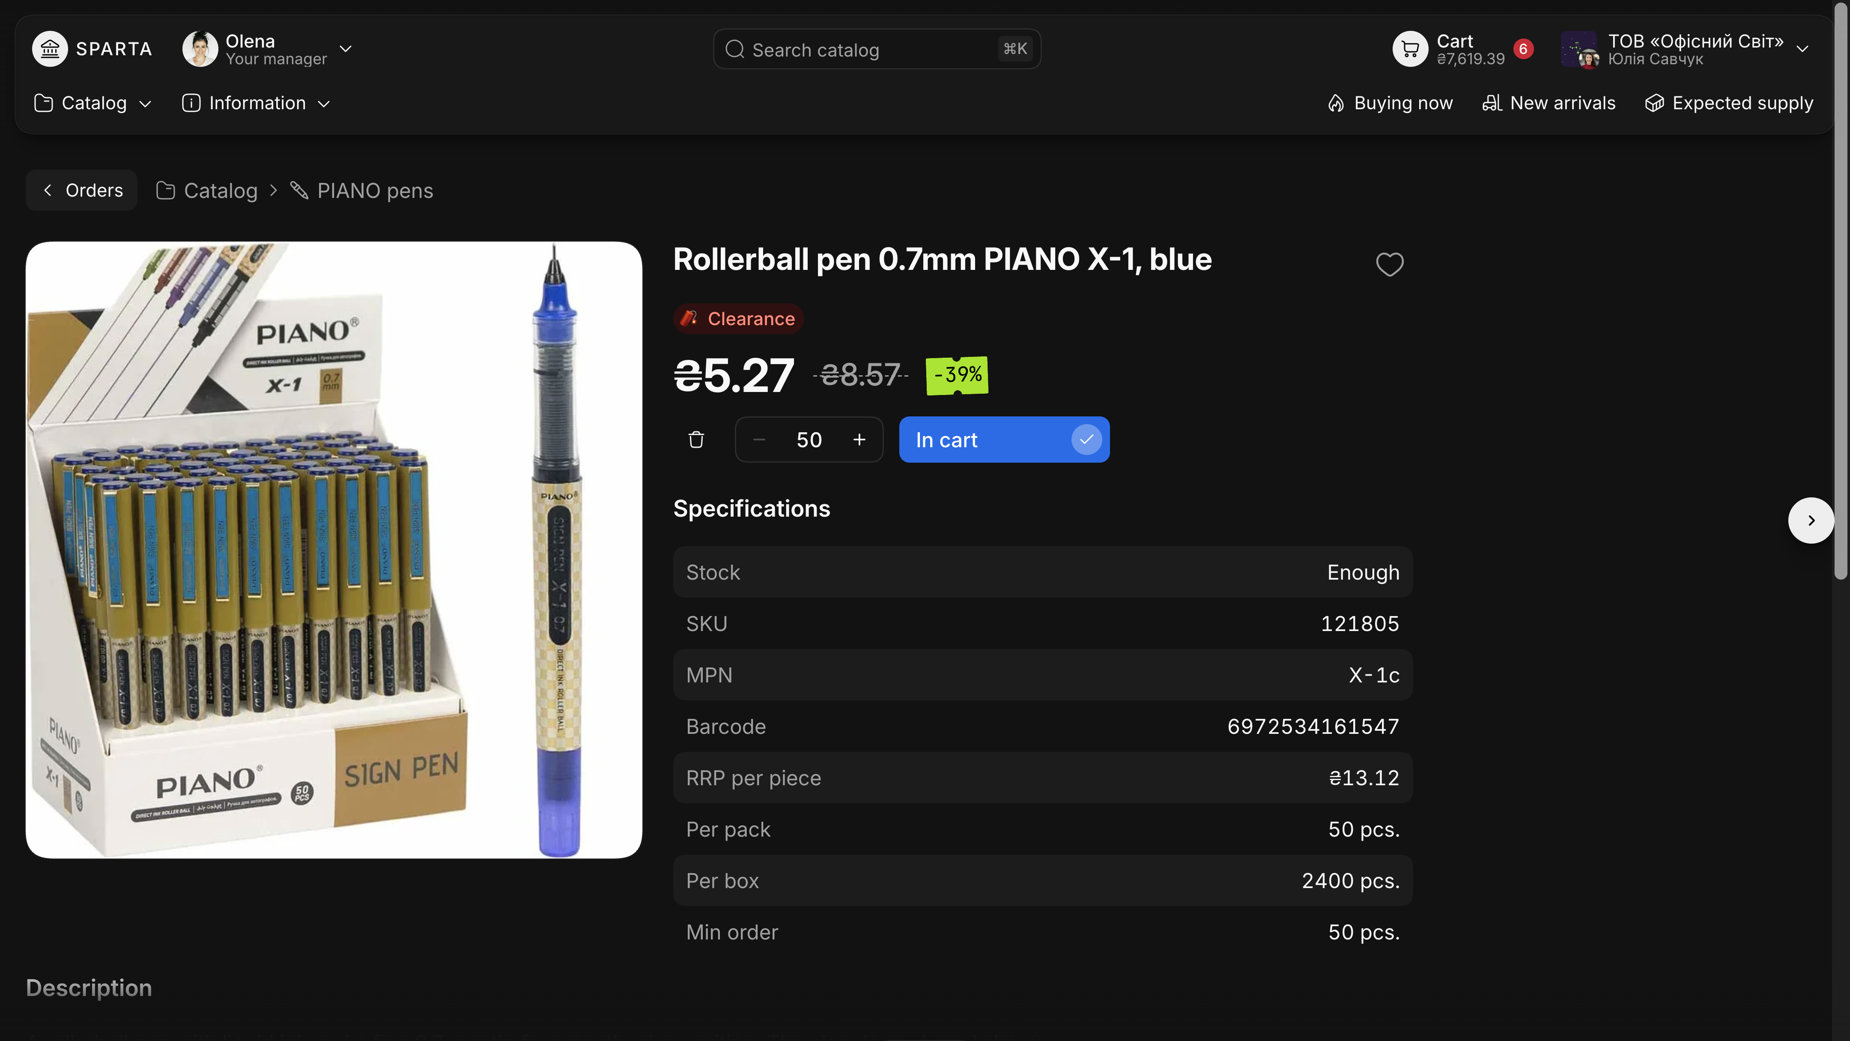Open the shopping cart icon
This screenshot has width=1850, height=1041.
pyautogui.click(x=1410, y=49)
